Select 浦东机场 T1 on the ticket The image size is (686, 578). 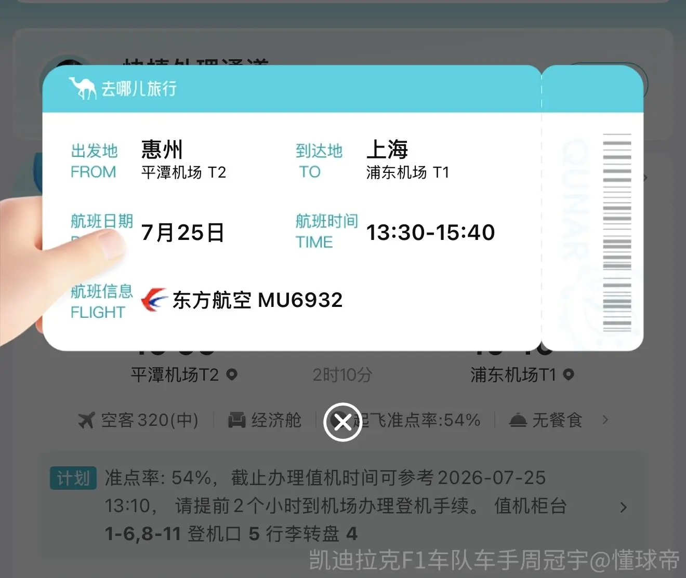coord(407,172)
